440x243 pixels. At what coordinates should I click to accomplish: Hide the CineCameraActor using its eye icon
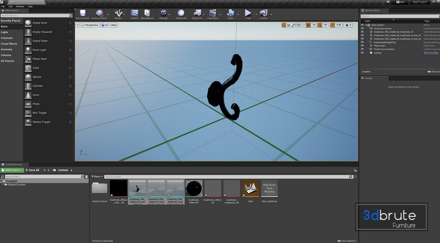click(362, 29)
